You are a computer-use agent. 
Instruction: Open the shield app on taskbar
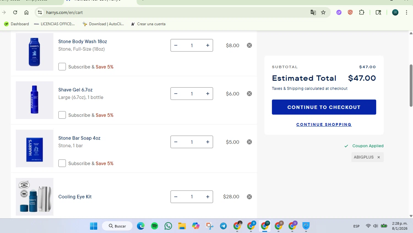click(x=306, y=226)
